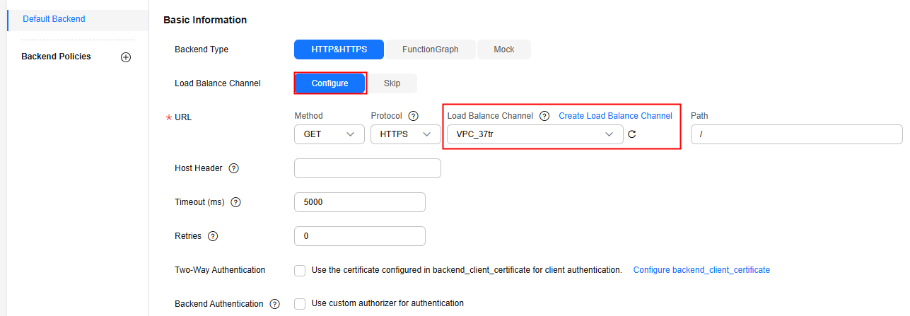Screen dimensions: 910x316
Task: Show help for Protocol field
Action: (413, 116)
